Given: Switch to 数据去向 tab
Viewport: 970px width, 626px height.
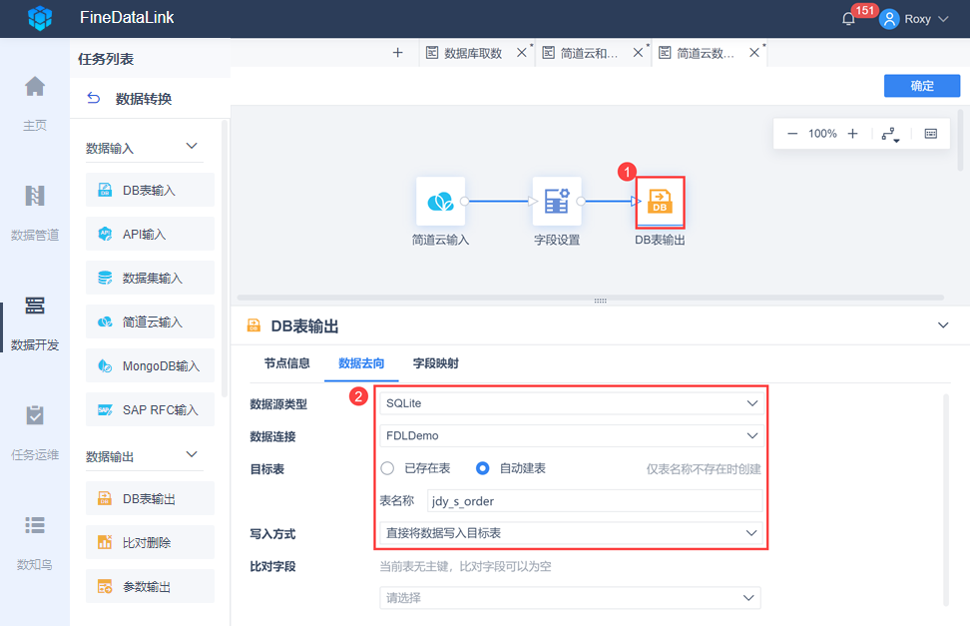Looking at the screenshot, I should click(x=361, y=363).
